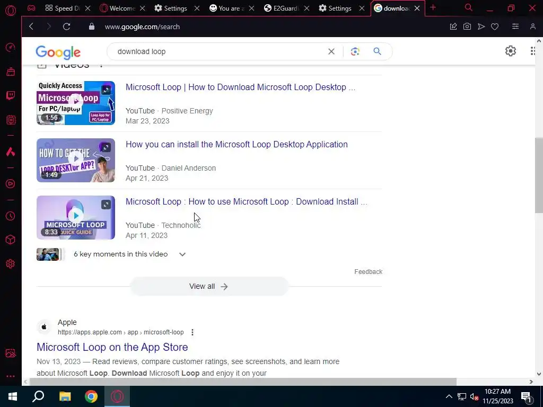Reload the current page

pyautogui.click(x=66, y=26)
